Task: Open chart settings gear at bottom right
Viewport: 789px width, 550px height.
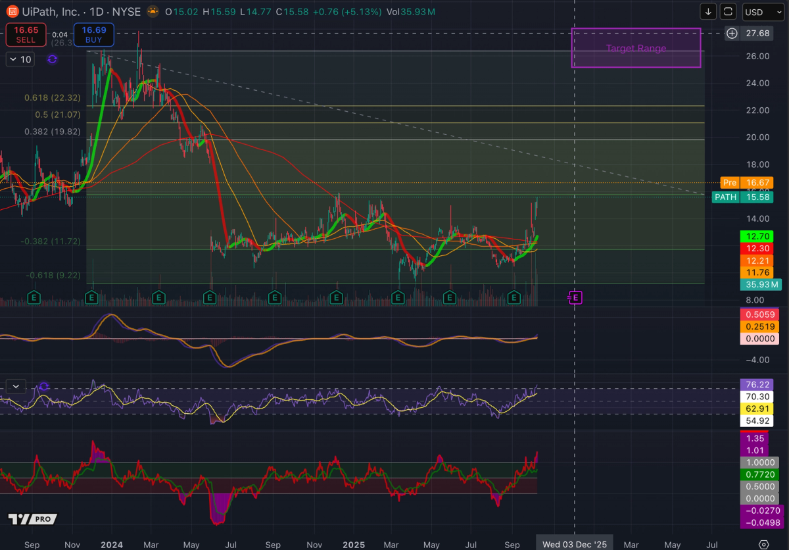Action: (763, 544)
